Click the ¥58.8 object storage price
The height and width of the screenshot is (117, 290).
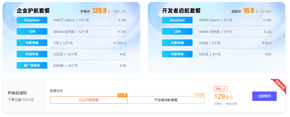[267, 43]
